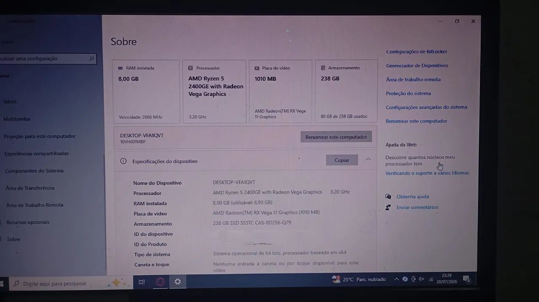
Task: Click the search magnifier in settings box
Action: [x=91, y=58]
